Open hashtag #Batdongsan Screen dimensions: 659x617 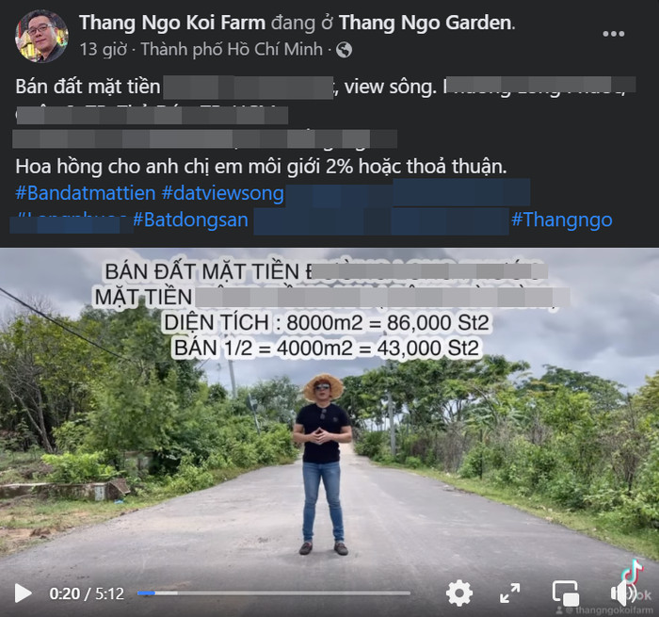pyautogui.click(x=190, y=220)
